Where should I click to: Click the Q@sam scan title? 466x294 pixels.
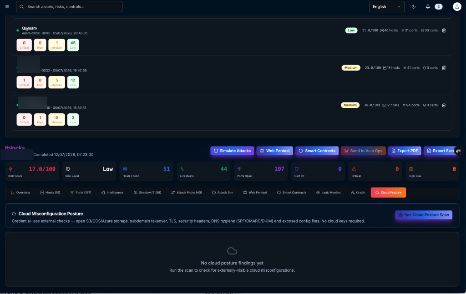30,28
